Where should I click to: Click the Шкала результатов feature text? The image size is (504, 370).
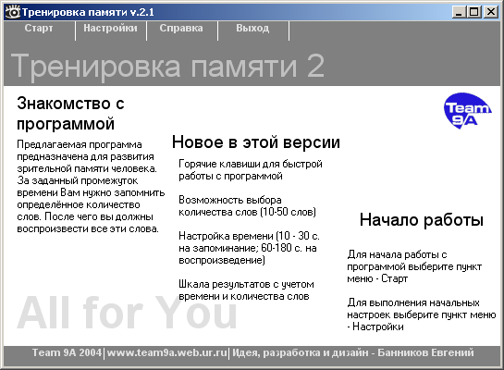(246, 290)
